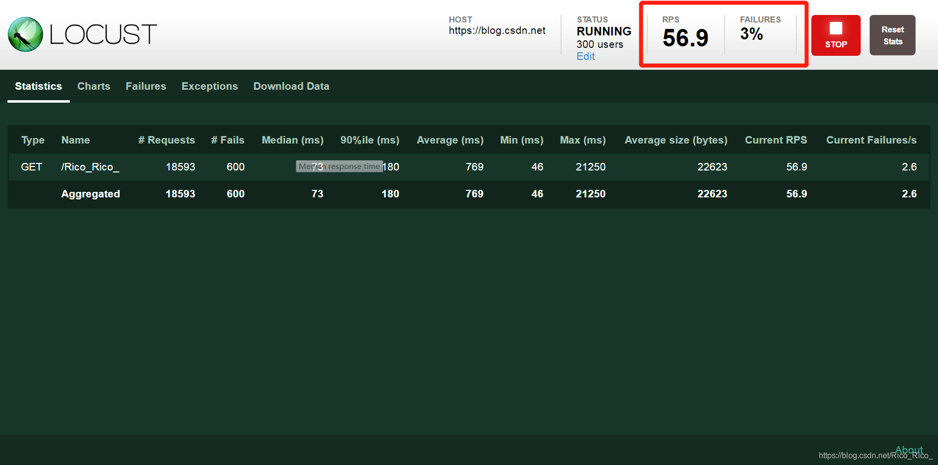Click the Aggregated row label
Screen dimensions: 938x465
(x=90, y=194)
